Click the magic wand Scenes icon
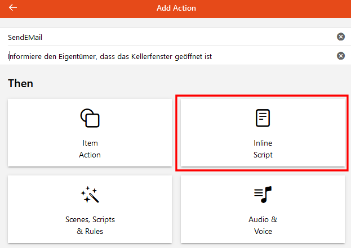Screen dimensions: 351x248 [90, 195]
